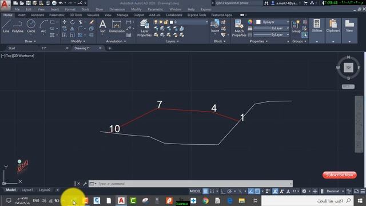Click the Mirror tool icon
366x206 pixels.
click(73, 29)
